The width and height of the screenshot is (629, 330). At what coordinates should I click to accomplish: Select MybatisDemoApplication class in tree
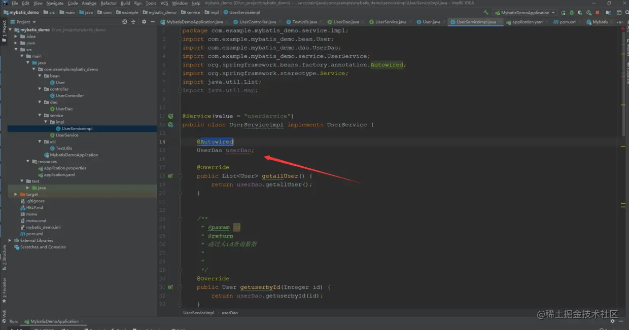pyautogui.click(x=74, y=155)
